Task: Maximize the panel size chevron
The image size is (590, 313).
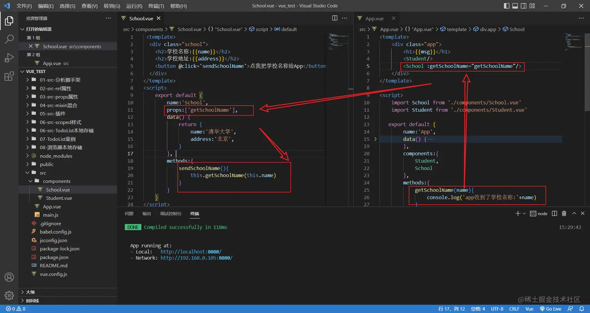Action: click(x=574, y=213)
